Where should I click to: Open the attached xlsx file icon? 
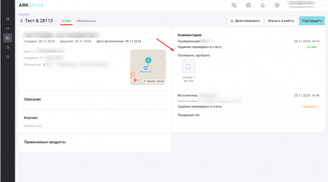coord(188,67)
